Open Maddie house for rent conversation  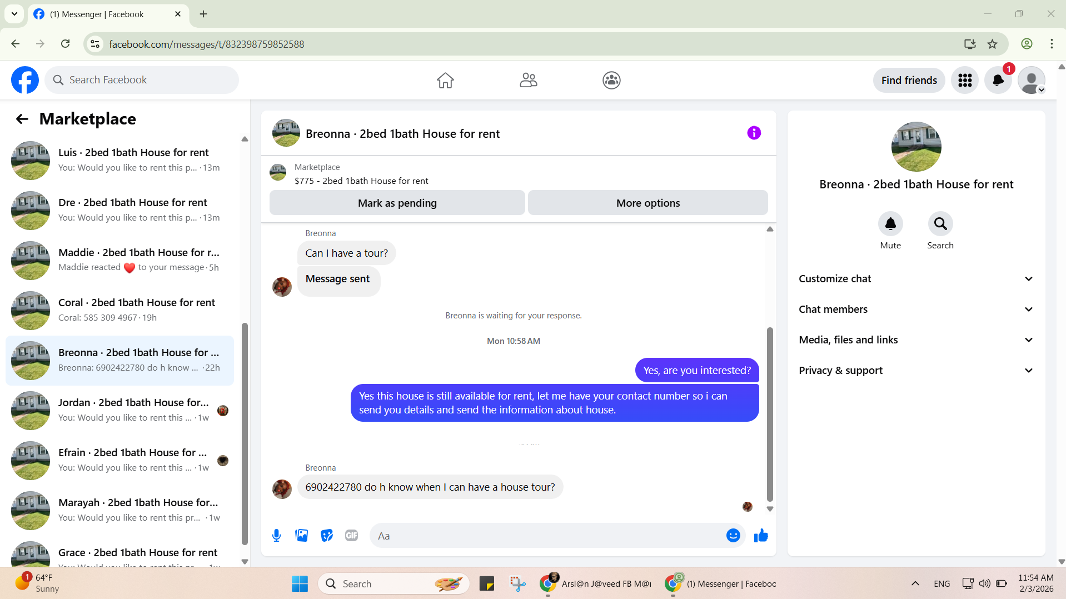click(x=119, y=261)
